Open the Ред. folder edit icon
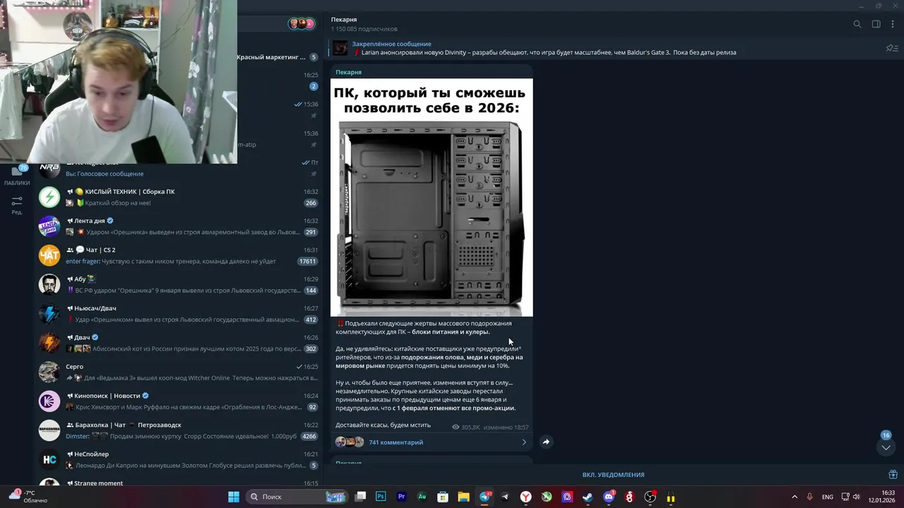904x508 pixels. pos(17,205)
